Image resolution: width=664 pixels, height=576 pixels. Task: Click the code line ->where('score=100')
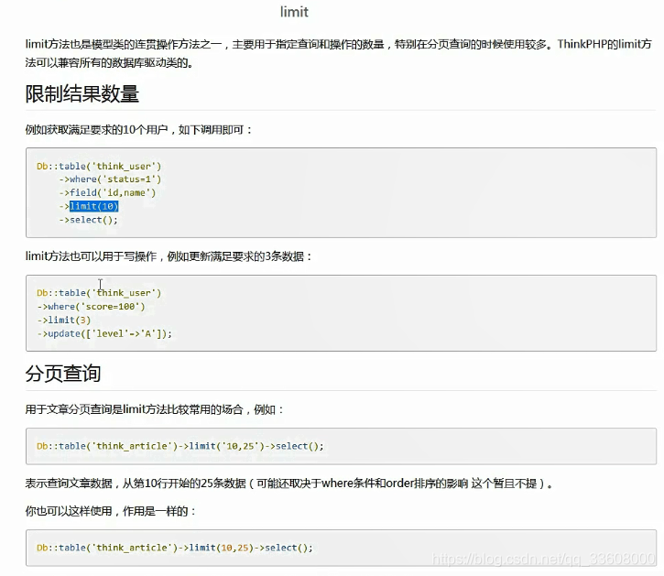tap(91, 306)
